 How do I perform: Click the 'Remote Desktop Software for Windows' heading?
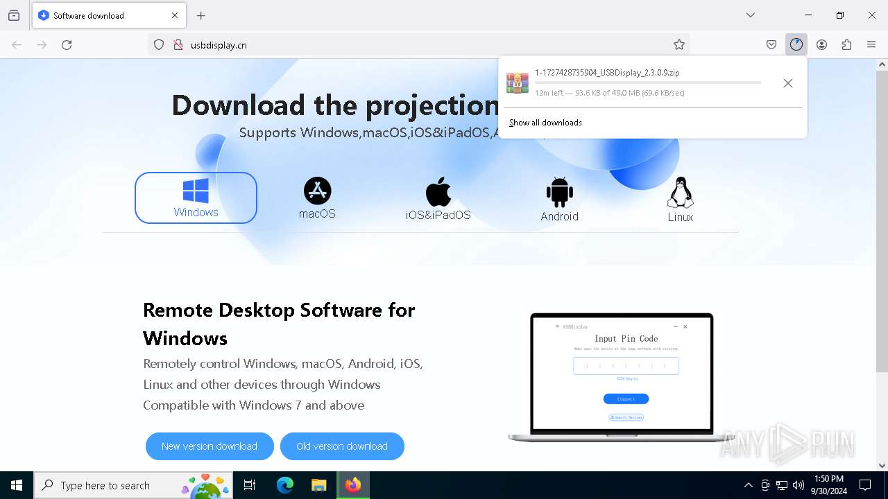[x=279, y=324]
